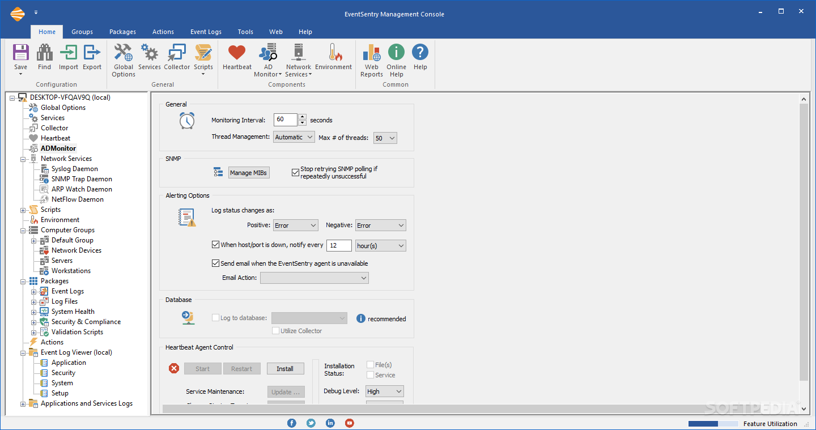Click the info icon beside recommended
Image resolution: width=816 pixels, height=430 pixels.
pyautogui.click(x=361, y=318)
